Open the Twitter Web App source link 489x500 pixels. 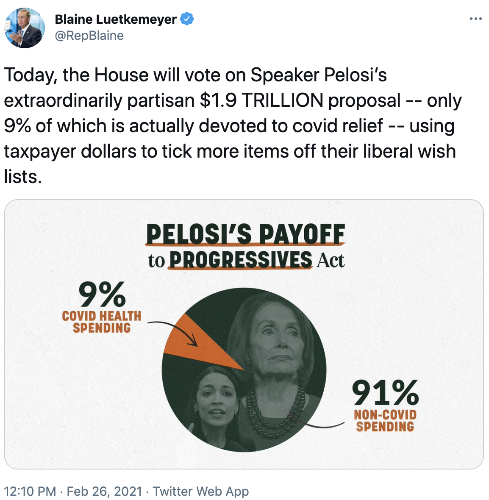click(x=201, y=491)
